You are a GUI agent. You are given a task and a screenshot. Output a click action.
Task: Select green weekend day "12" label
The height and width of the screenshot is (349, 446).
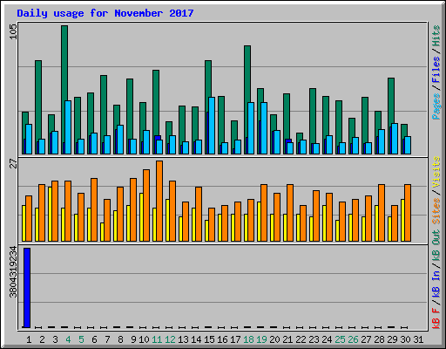tap(170, 339)
